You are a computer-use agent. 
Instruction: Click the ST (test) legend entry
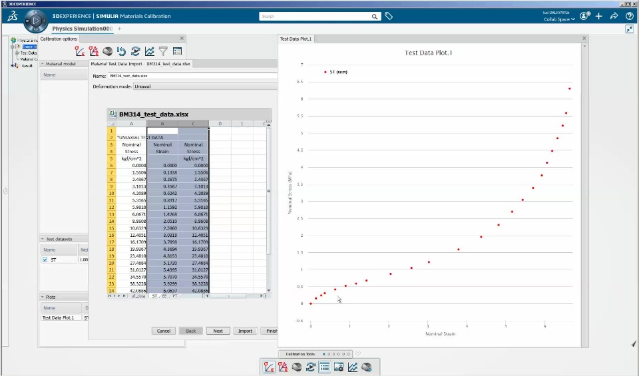335,72
